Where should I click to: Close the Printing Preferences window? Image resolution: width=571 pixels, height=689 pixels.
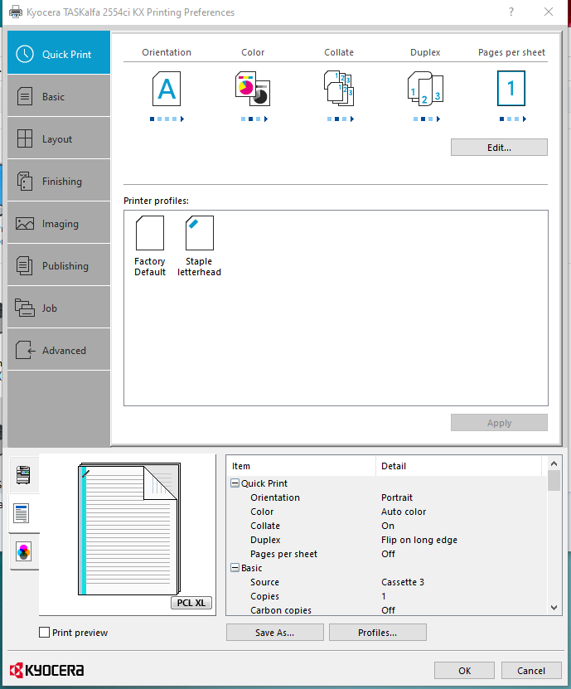[x=549, y=12]
